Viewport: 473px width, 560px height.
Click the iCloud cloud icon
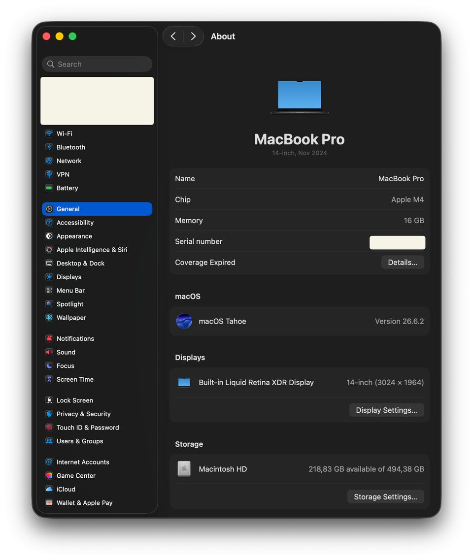click(x=49, y=489)
